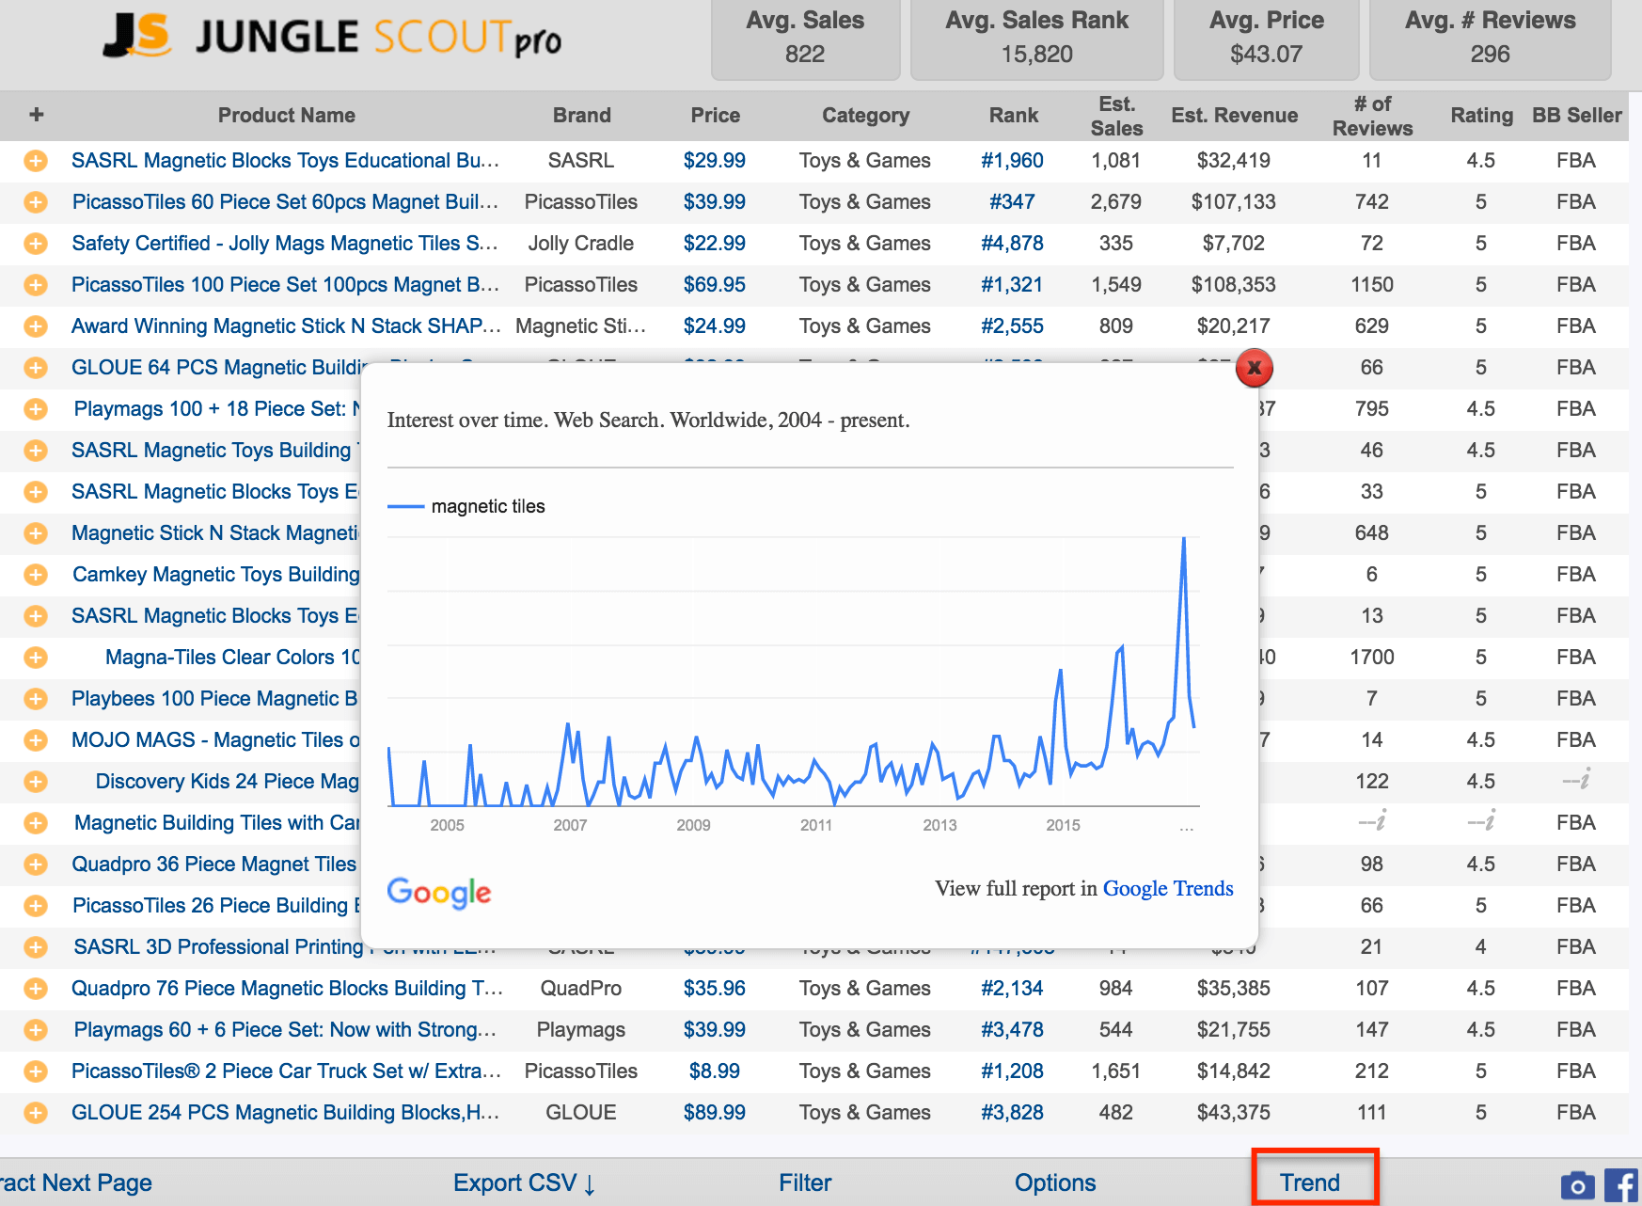Expand SASRL 3D Professional Printing row
1642x1206 pixels.
36,947
